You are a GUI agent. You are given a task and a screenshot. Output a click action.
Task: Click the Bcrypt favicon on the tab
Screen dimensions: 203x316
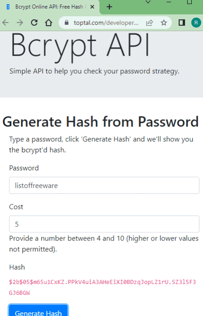click(x=8, y=7)
